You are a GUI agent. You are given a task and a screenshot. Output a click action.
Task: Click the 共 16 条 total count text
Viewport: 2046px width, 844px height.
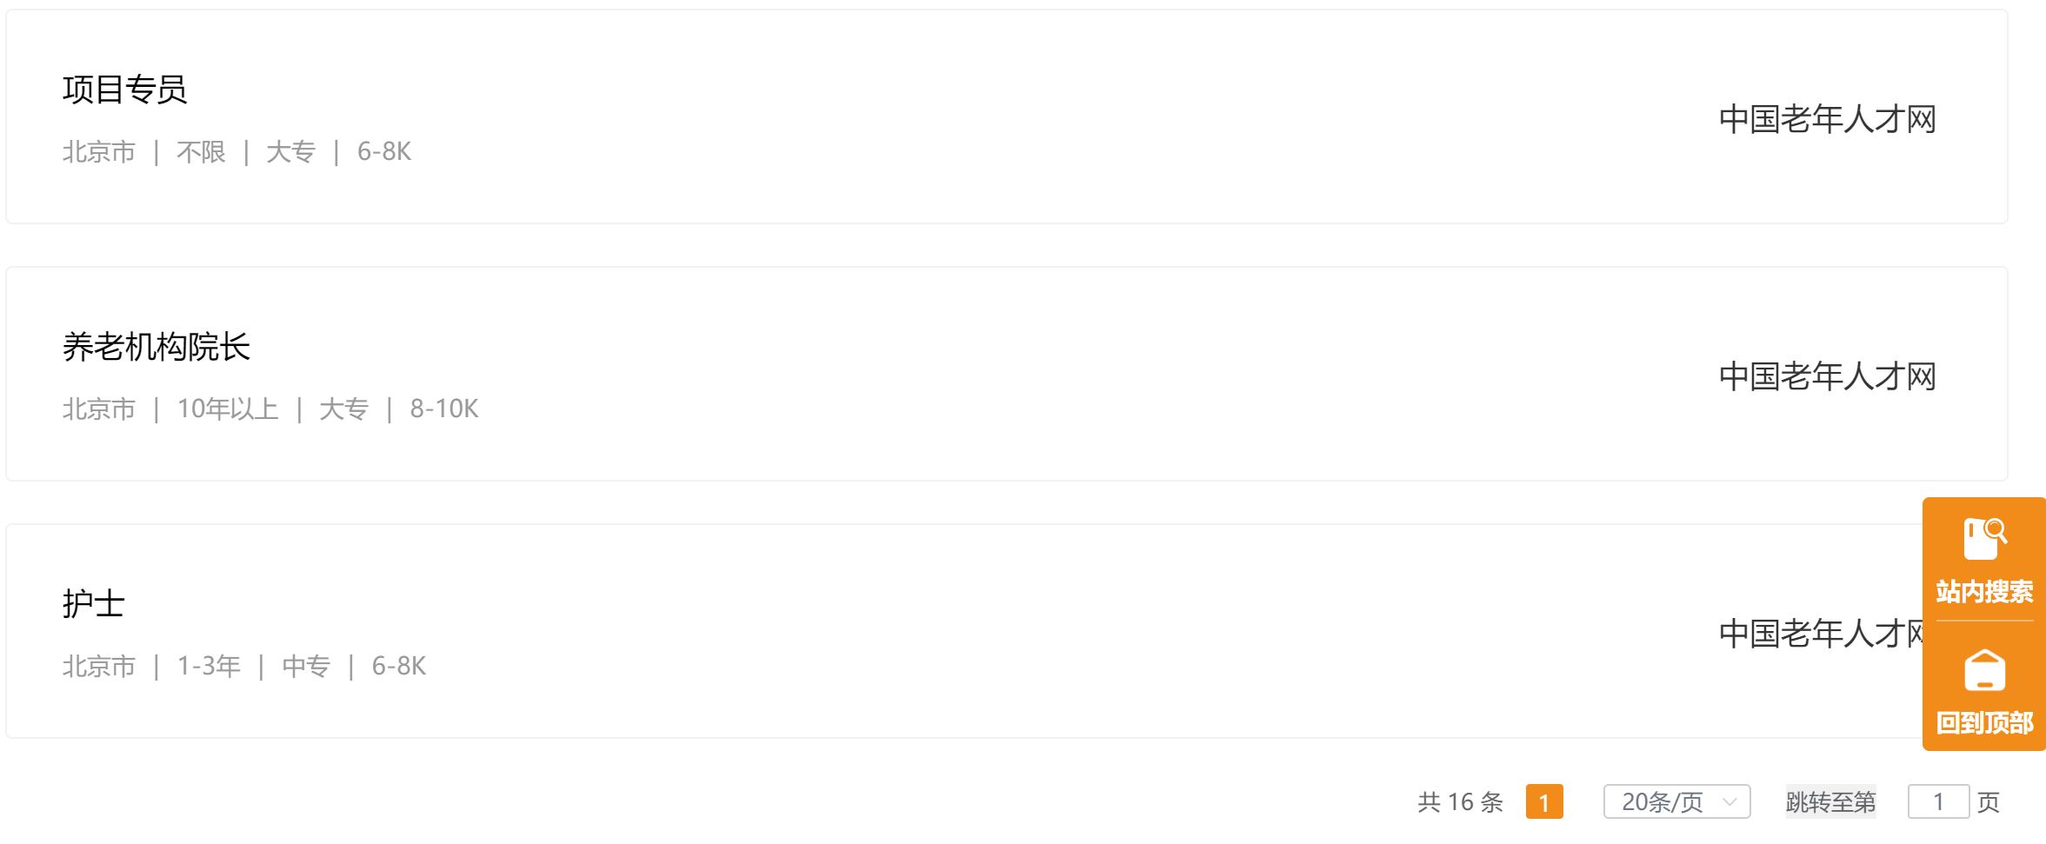(x=1461, y=801)
